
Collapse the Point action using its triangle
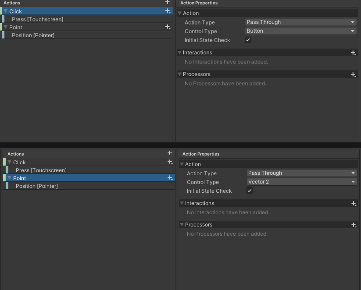click(5, 27)
